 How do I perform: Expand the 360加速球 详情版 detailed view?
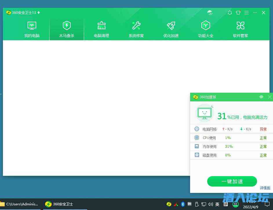pos(265,188)
